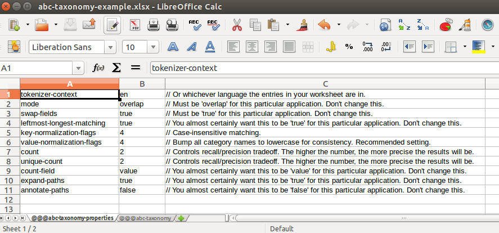The width and height of the screenshot is (499, 233).
Task: Delete decimal place icon
Action: 386,47
